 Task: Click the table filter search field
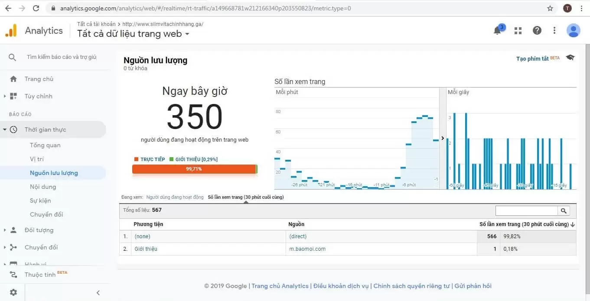tap(526, 211)
